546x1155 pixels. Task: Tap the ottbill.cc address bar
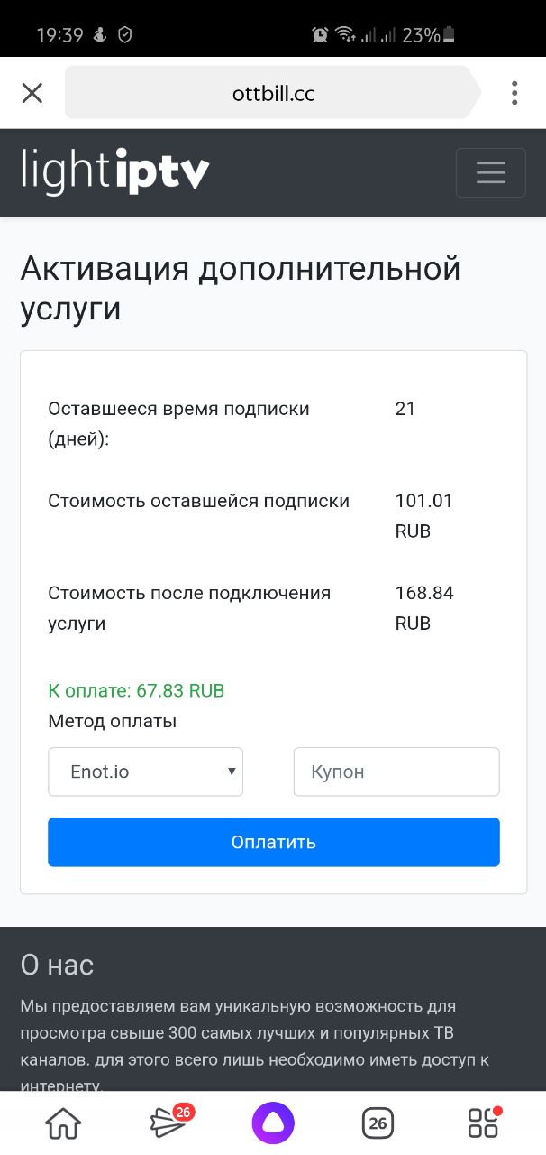(x=272, y=93)
